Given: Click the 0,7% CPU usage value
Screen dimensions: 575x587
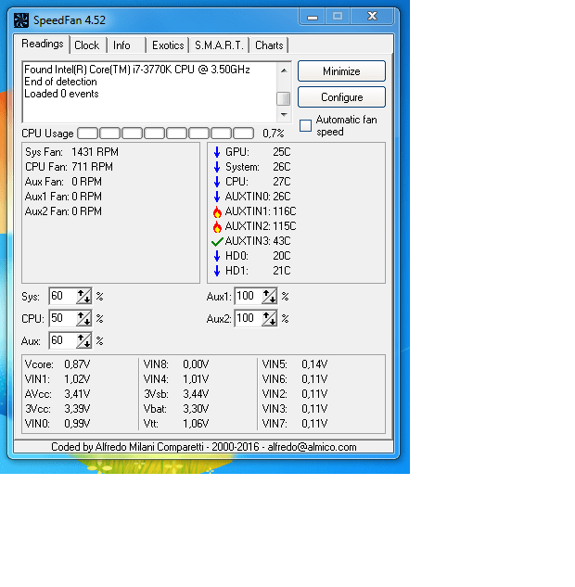Looking at the screenshot, I should 274,134.
